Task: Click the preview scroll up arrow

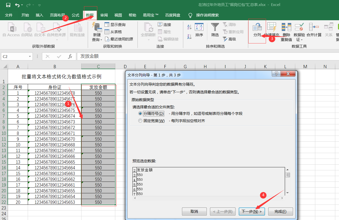Action: [287, 170]
